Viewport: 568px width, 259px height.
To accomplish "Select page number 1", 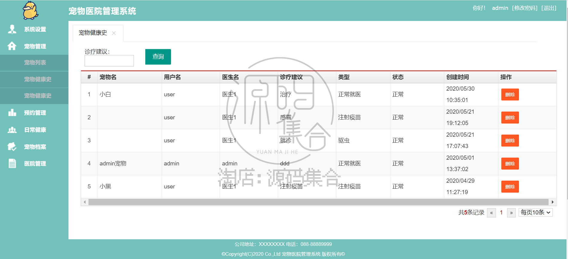I will tap(501, 213).
